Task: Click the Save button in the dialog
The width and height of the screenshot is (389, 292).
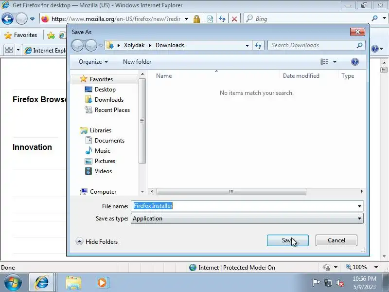Action: [287, 240]
